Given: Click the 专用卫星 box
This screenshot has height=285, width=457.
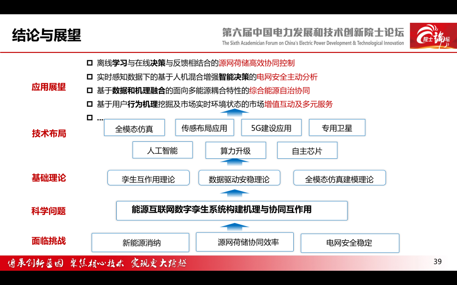Looking at the screenshot, I should pyautogui.click(x=337, y=128).
